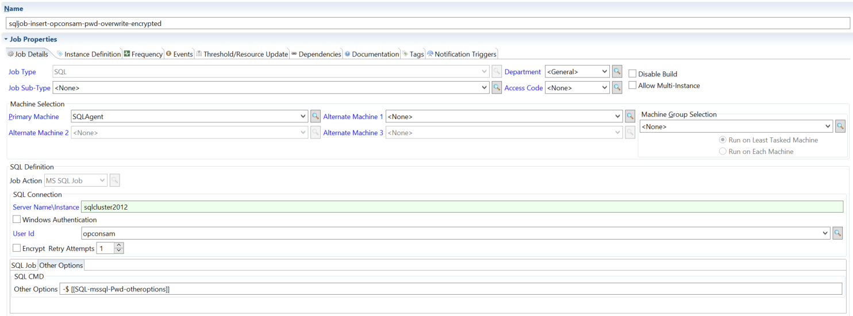
Task: Open the Department lookup magnifier icon
Action: pos(617,72)
